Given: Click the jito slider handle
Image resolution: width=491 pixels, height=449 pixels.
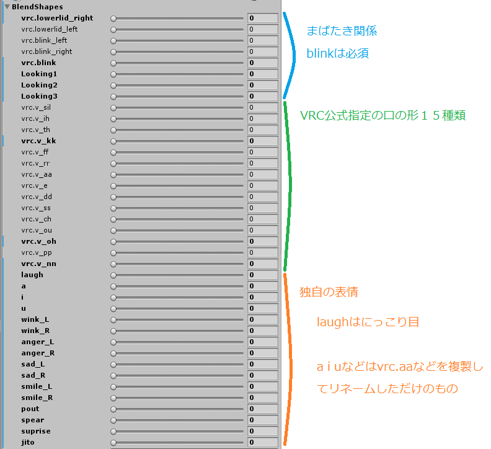Looking at the screenshot, I should pyautogui.click(x=113, y=443).
